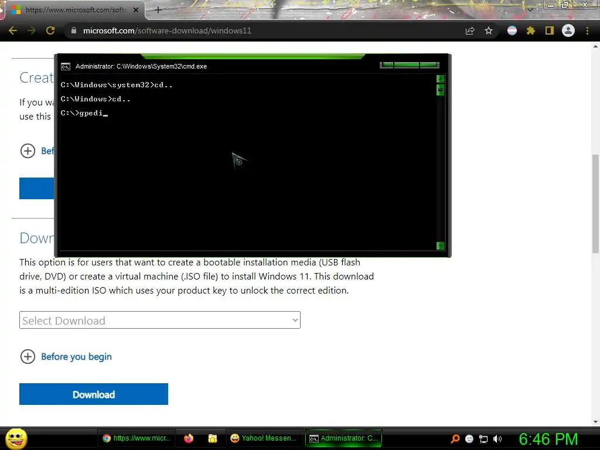Screen dimensions: 600x450
Task: Switch to Chrome taskbar button
Action: click(137, 438)
